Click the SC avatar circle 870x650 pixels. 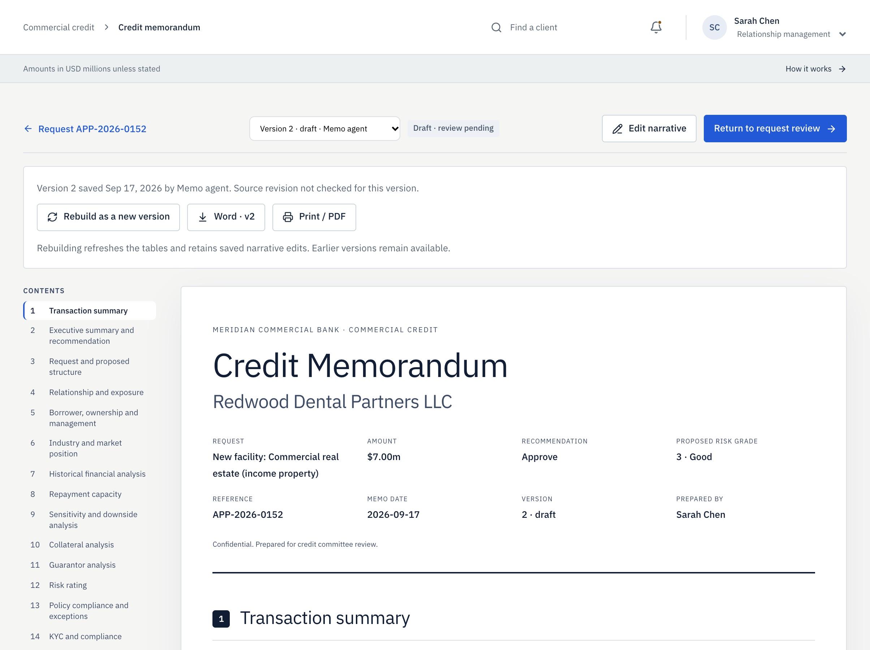(714, 27)
